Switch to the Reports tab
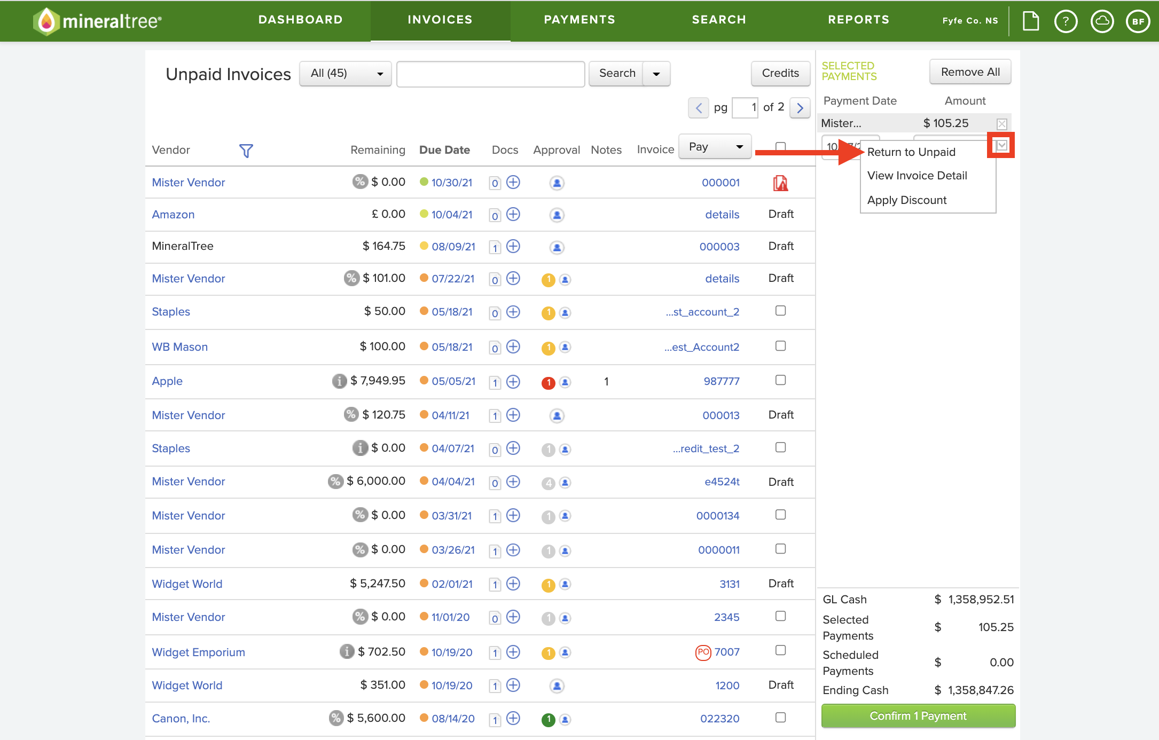Viewport: 1159px width, 740px height. pos(858,20)
